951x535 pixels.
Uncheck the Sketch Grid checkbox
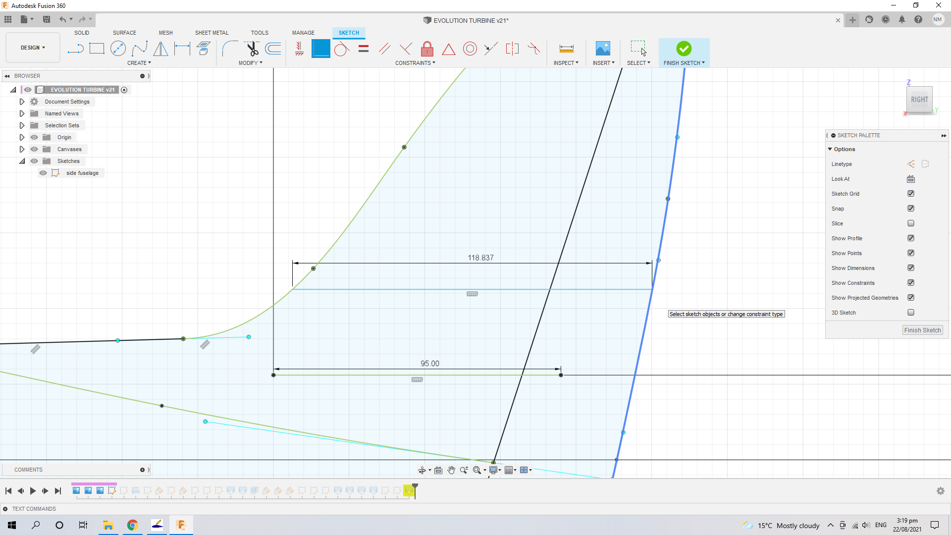tap(910, 194)
